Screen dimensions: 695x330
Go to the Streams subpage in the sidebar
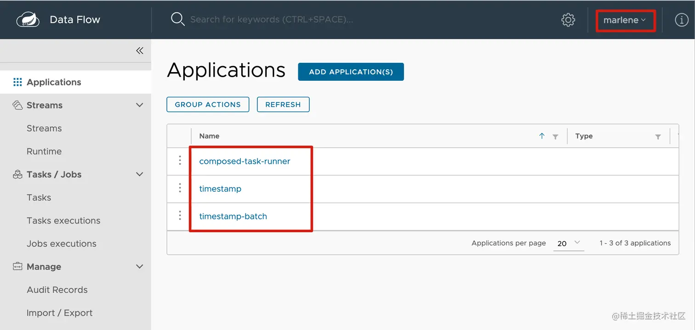coord(44,128)
